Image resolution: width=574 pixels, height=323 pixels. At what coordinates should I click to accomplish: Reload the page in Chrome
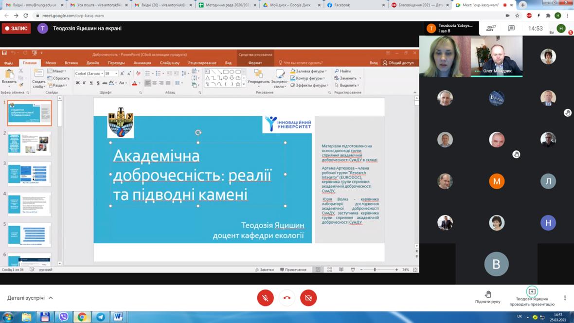(26, 16)
